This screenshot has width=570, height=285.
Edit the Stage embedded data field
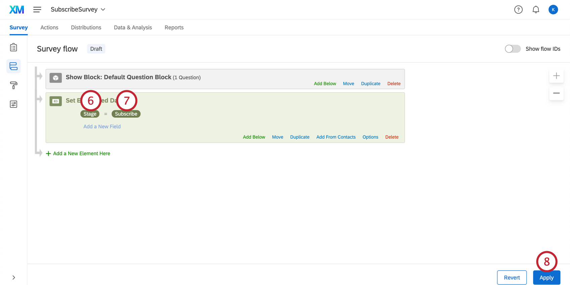90,114
